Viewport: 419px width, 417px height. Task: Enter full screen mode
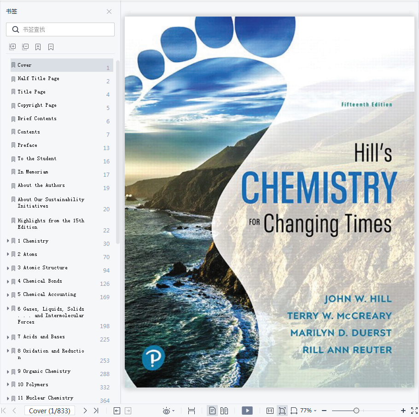click(x=414, y=411)
